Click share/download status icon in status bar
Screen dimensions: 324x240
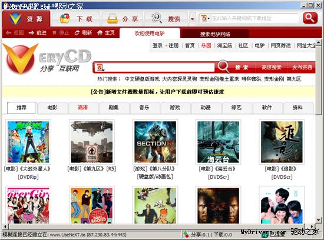pos(186,235)
